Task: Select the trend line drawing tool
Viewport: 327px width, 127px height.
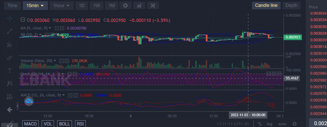Action: click(10, 31)
